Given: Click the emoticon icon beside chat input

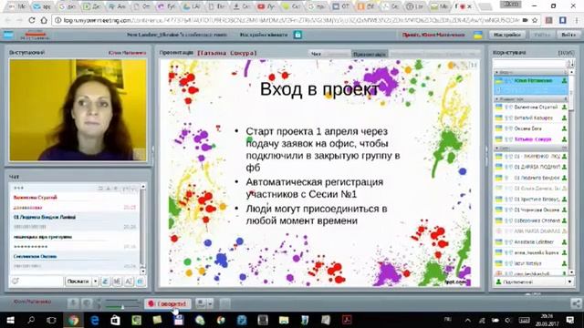Looking at the screenshot, I should (x=16, y=282).
